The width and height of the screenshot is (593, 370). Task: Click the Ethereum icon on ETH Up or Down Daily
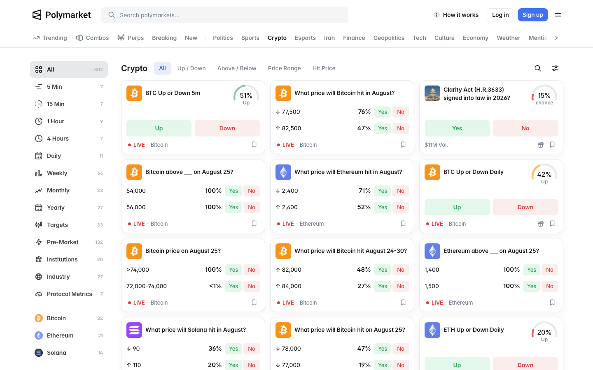click(x=432, y=330)
